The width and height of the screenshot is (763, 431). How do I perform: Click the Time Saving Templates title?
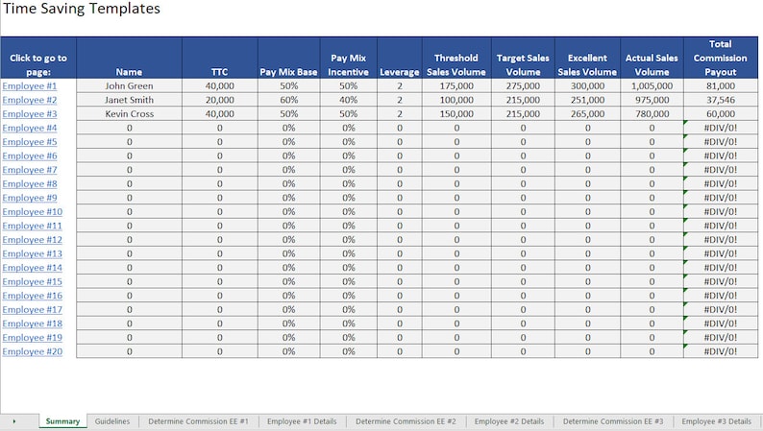[82, 9]
